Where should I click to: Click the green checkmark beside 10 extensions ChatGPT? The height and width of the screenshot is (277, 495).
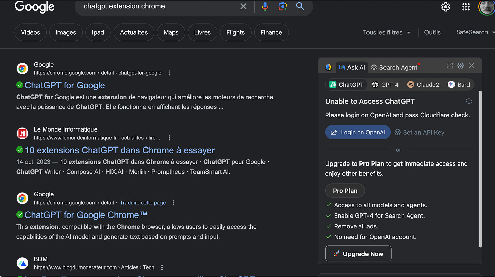[20, 150]
